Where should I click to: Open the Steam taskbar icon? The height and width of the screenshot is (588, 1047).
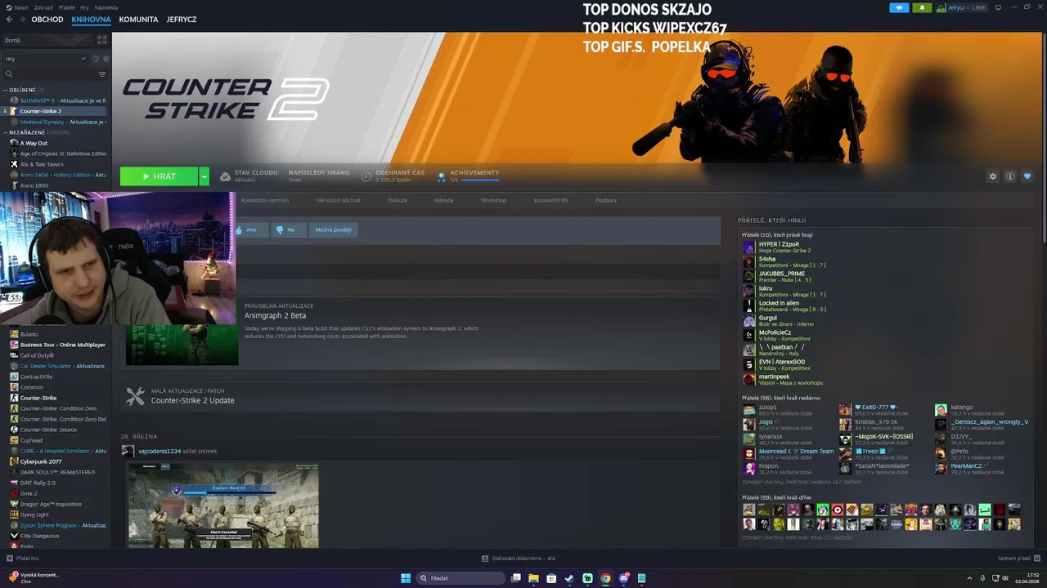pyautogui.click(x=569, y=578)
